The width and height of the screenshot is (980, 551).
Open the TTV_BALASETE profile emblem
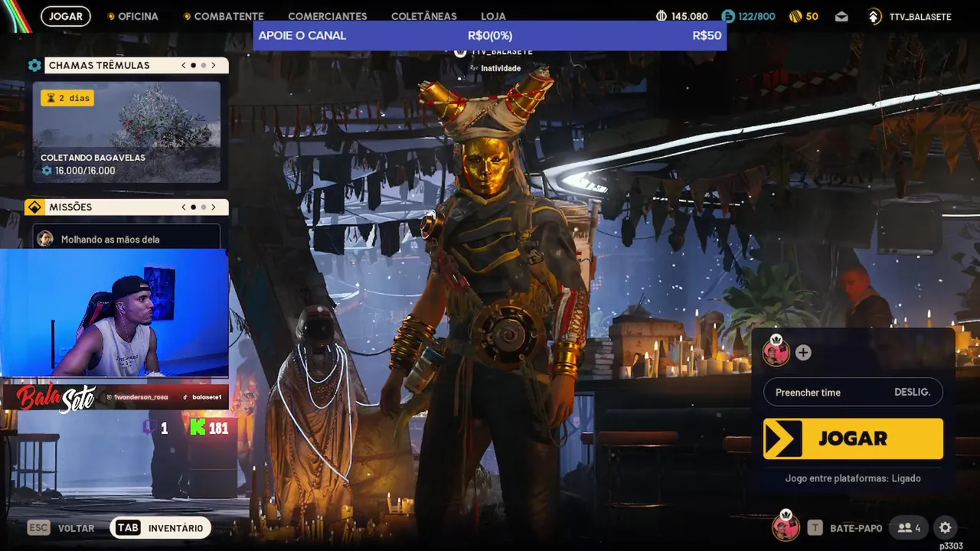coord(875,16)
